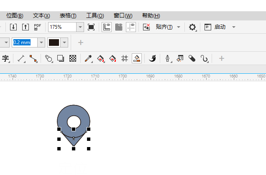Open the 帮助(H) menu
Image resolution: width=266 pixels, height=175 pixels.
click(151, 16)
